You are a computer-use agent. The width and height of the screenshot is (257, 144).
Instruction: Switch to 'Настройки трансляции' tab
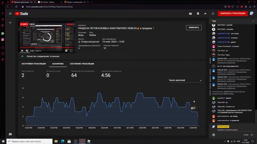34,64
